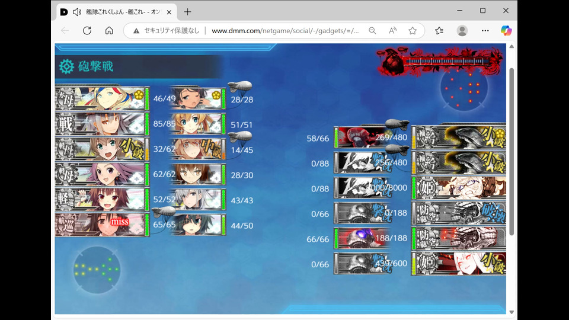Open the settings and more ellipsis menu
Image resolution: width=569 pixels, height=320 pixels.
(485, 31)
